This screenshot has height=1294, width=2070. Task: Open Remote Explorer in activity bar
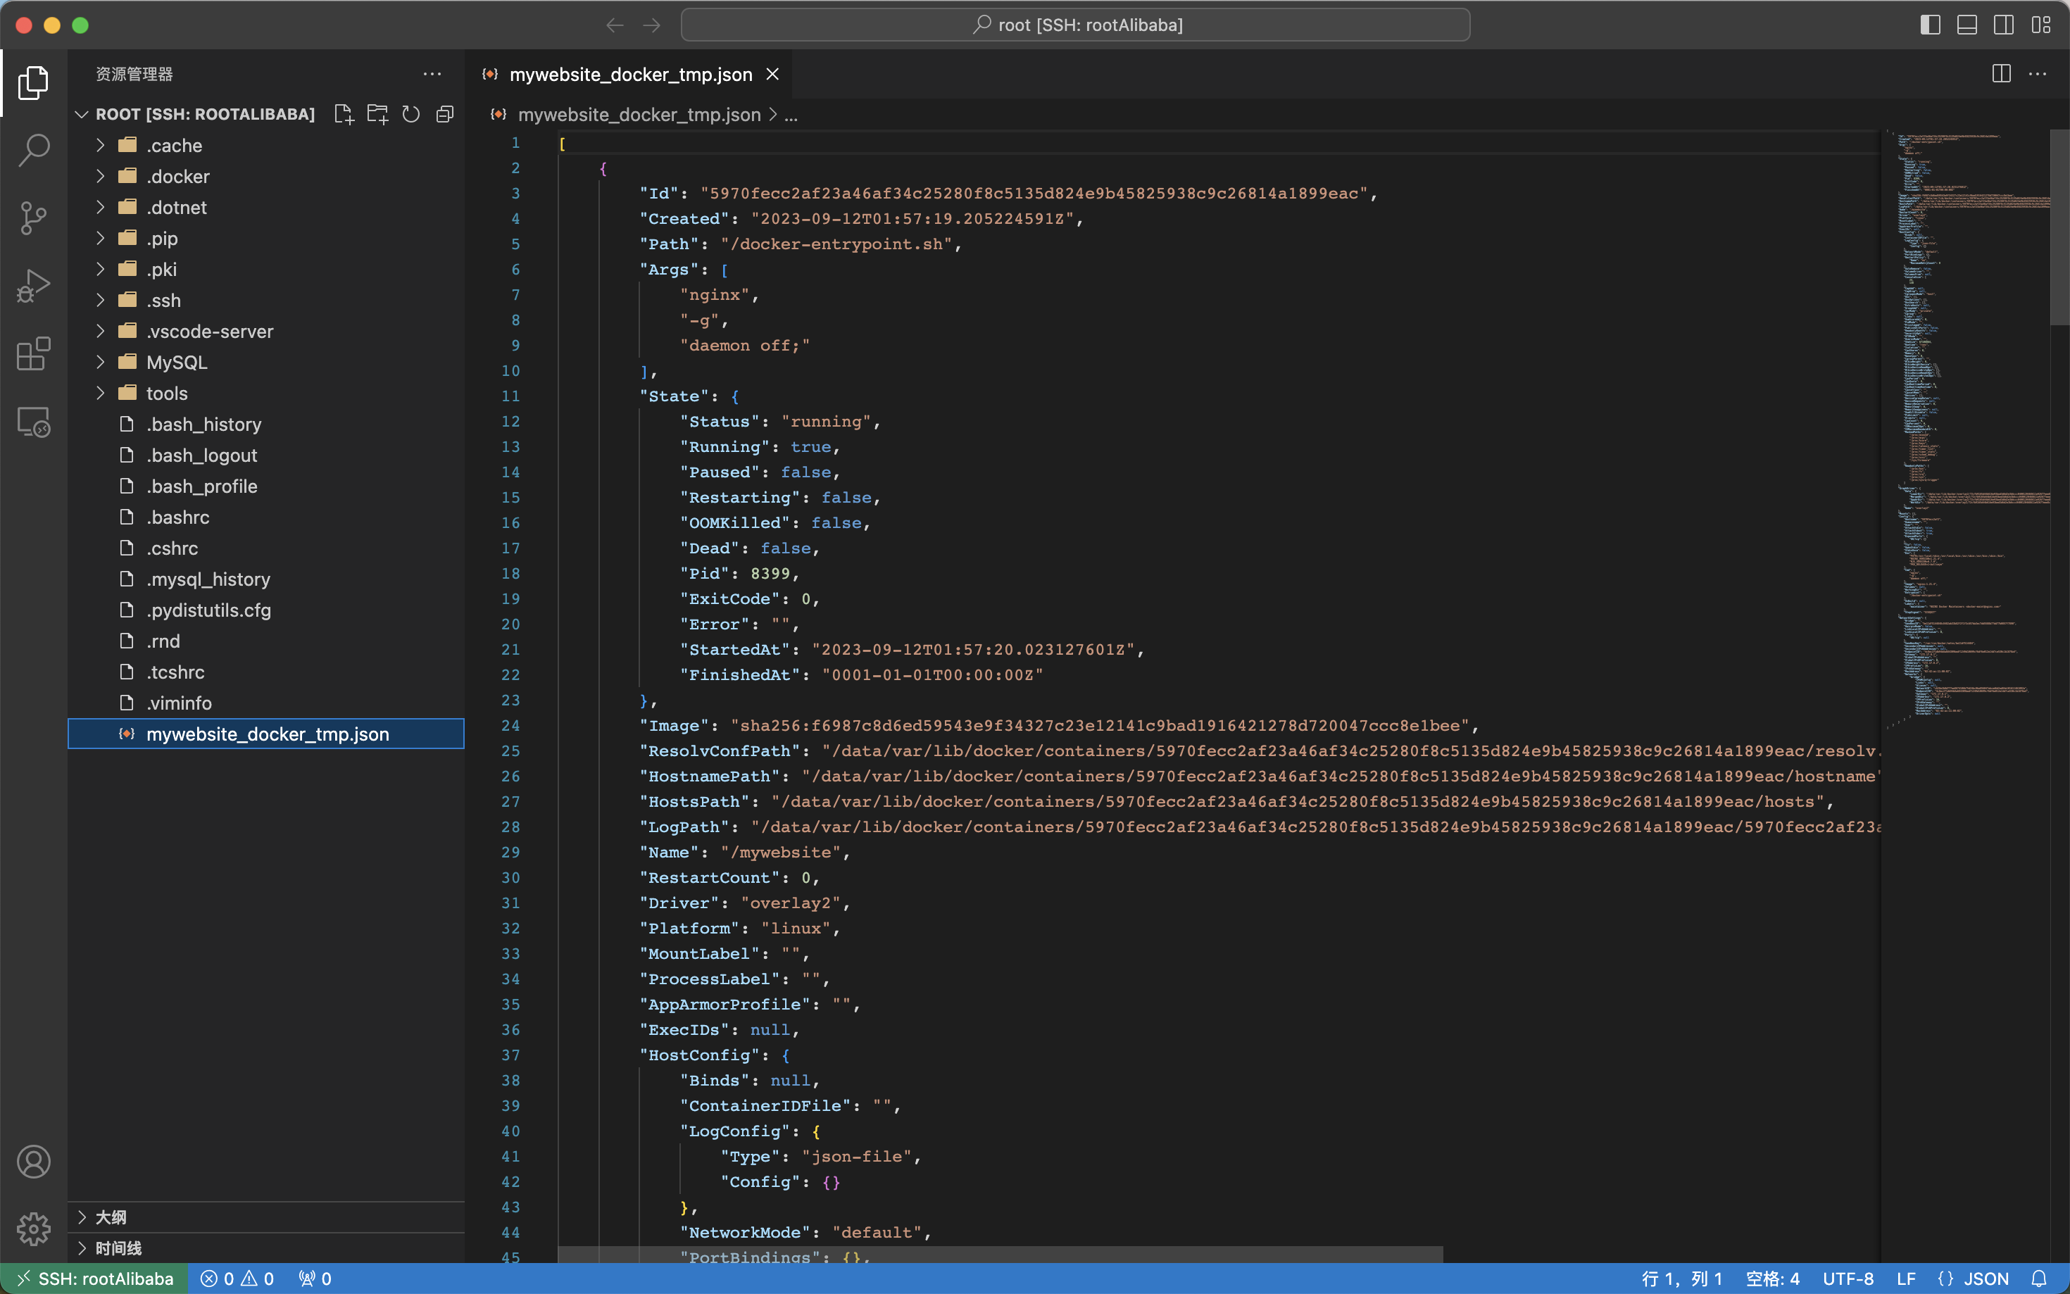[33, 422]
